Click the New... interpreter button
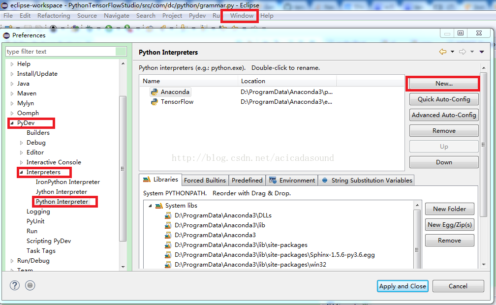496x305 pixels. [x=444, y=84]
